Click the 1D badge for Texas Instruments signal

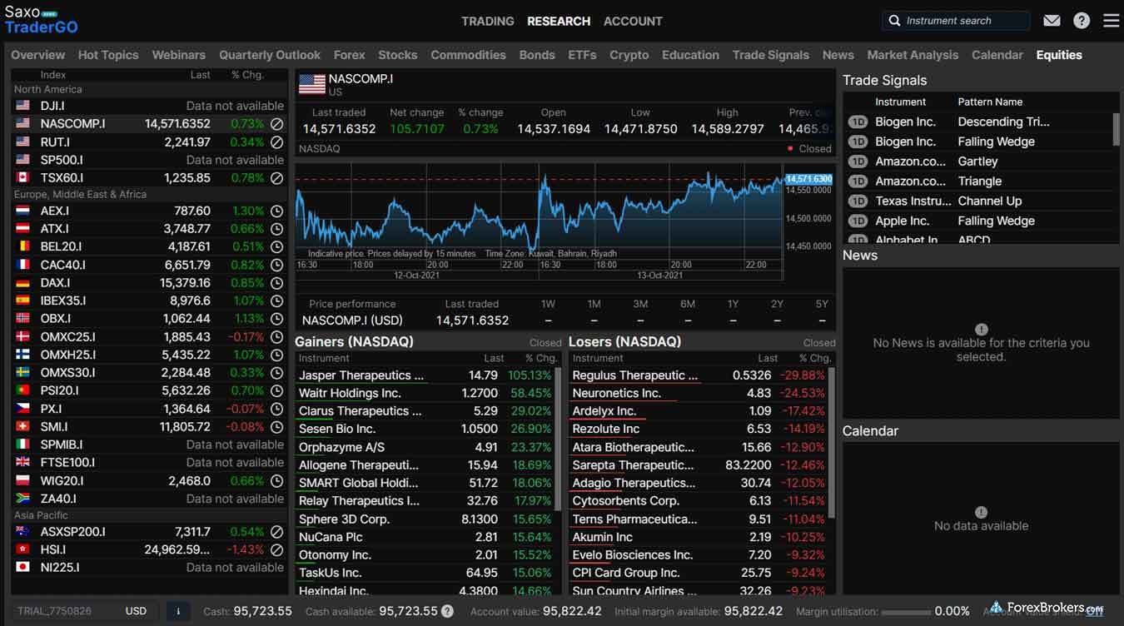[858, 201]
